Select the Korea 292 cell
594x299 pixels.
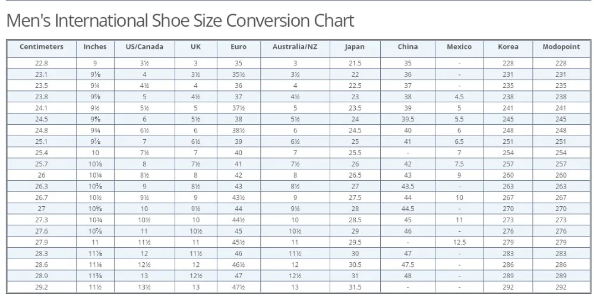pyautogui.click(x=508, y=287)
